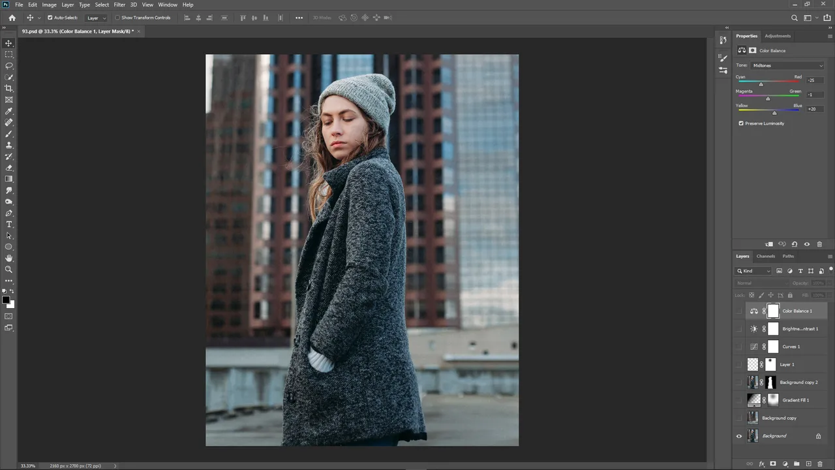Enable Show Transform Controls checkbox
Viewport: 835px width, 470px height.
[x=117, y=18]
